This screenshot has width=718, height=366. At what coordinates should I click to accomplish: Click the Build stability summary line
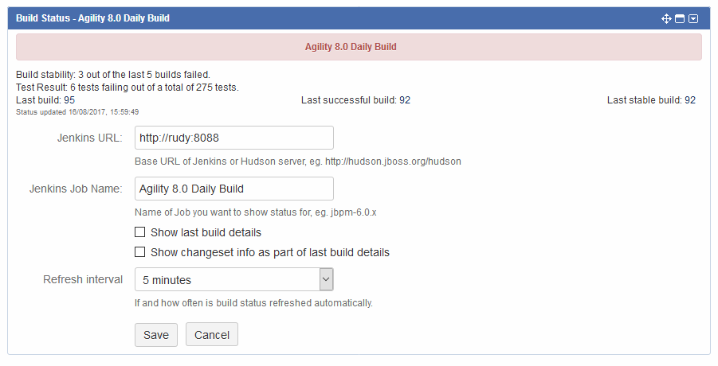(x=113, y=75)
